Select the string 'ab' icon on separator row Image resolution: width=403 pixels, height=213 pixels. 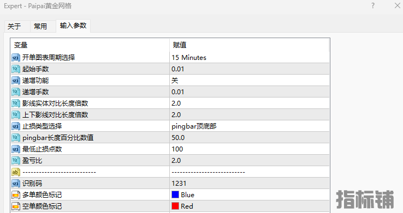pos(16,172)
